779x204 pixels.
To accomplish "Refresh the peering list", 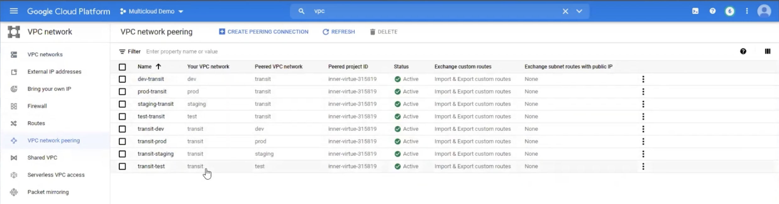I will click(x=339, y=32).
